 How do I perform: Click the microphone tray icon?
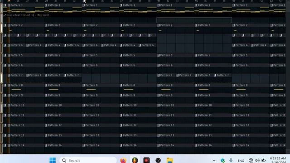[x=231, y=160]
